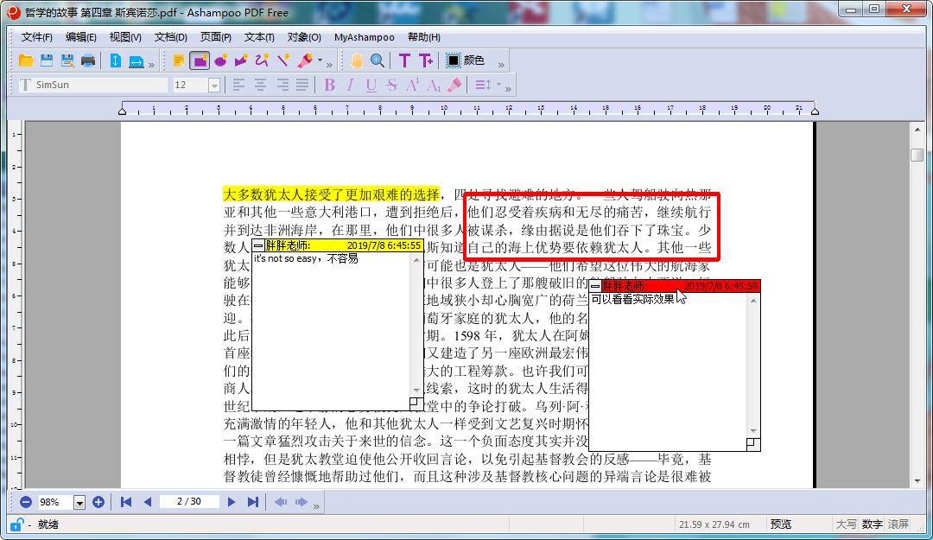933x540 pixels.
Task: Collapse the red 胖胖老师 note
Action: pyautogui.click(x=595, y=286)
